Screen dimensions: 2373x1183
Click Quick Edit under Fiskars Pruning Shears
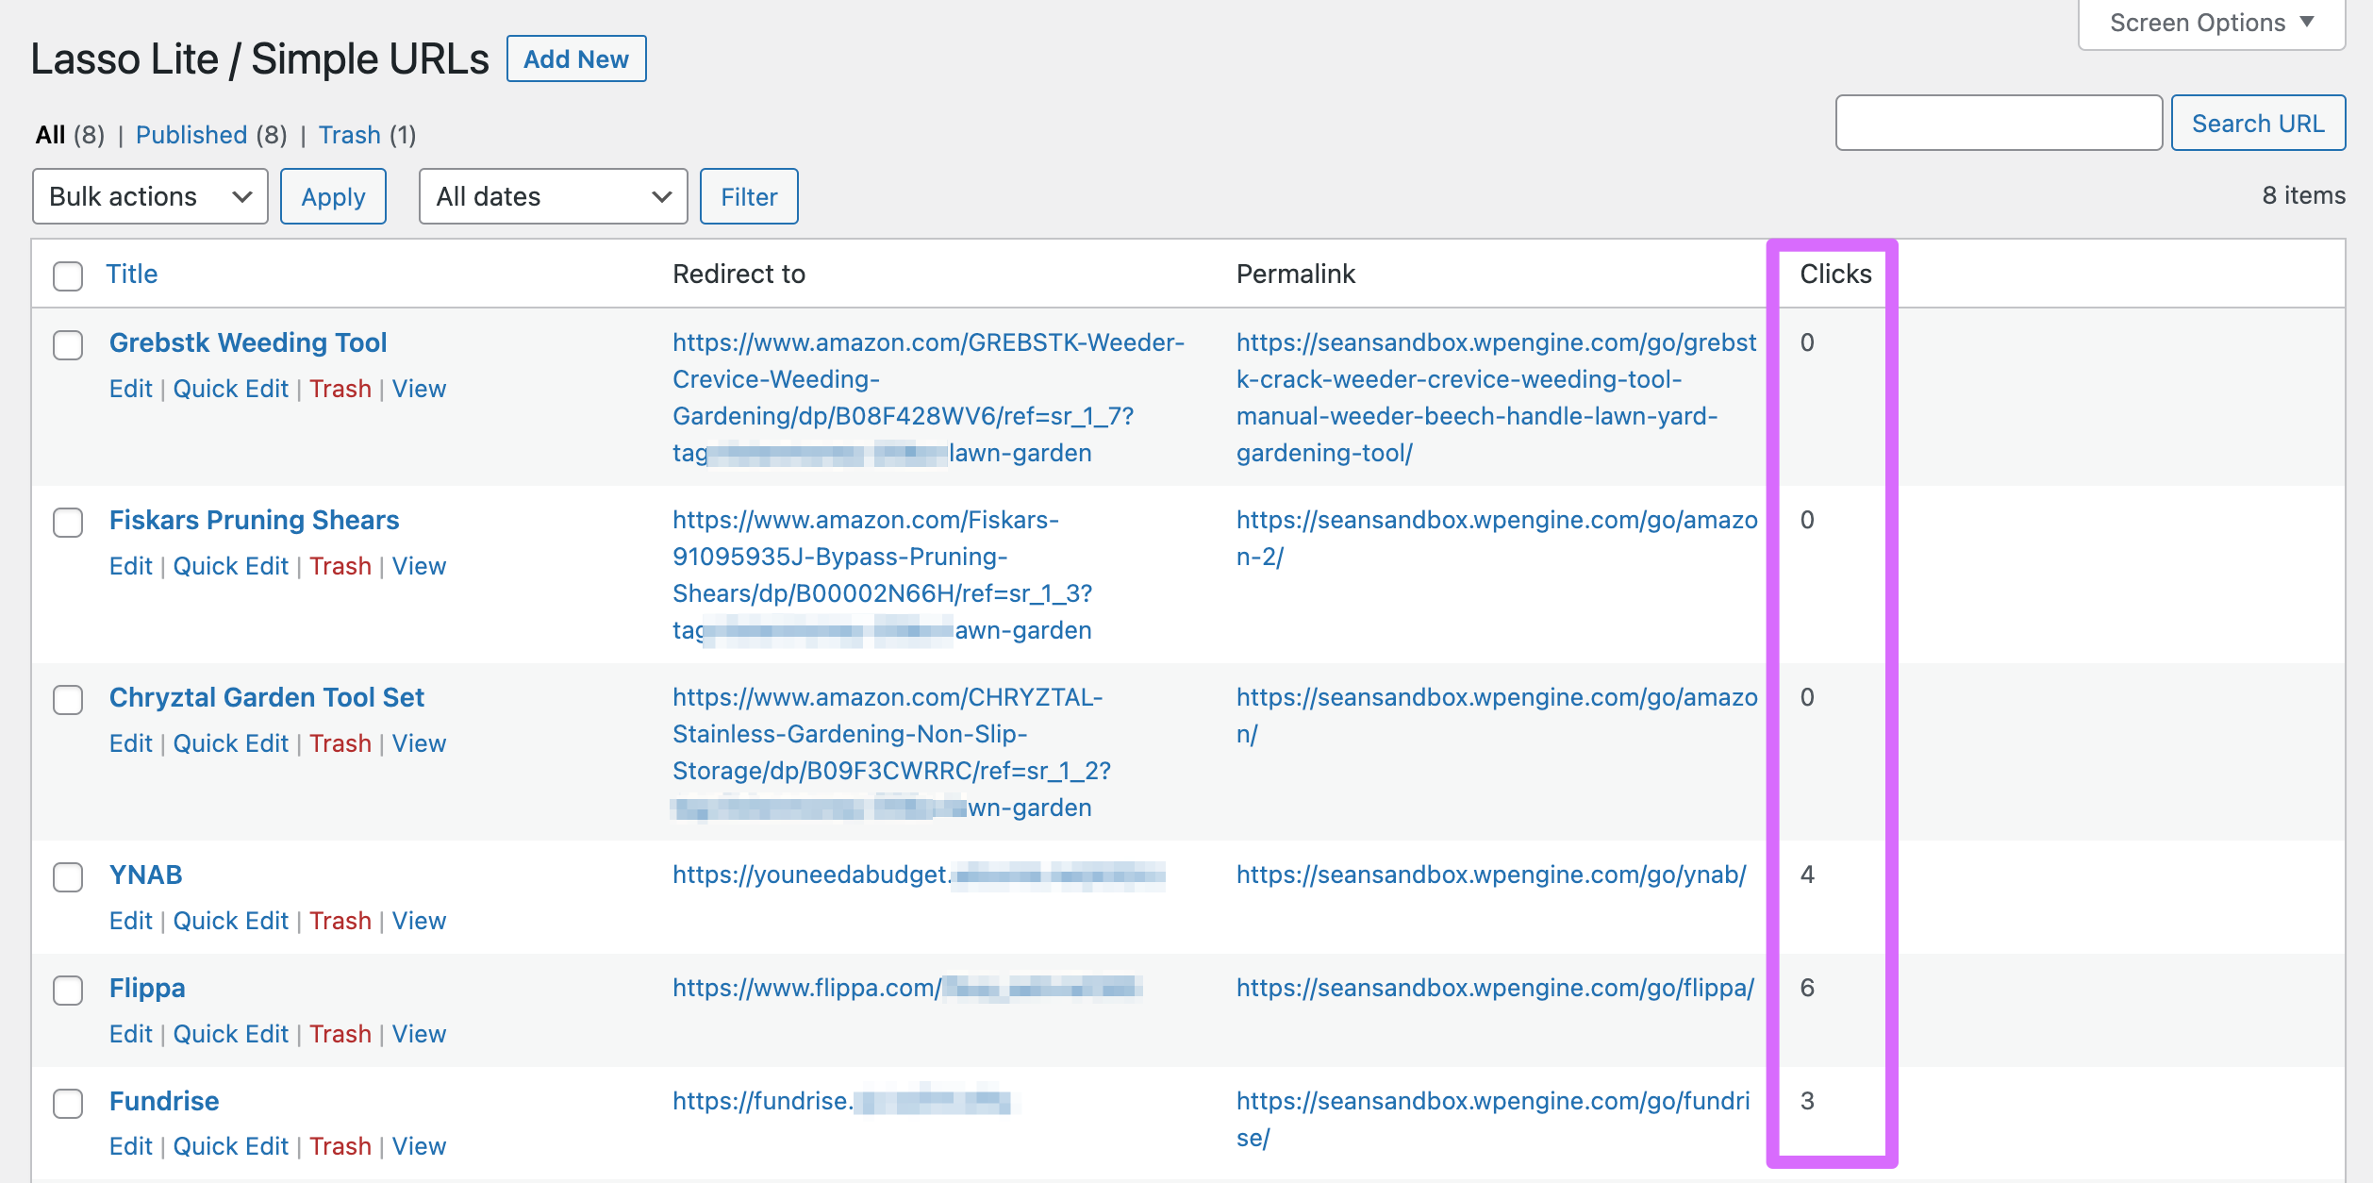pos(231,566)
